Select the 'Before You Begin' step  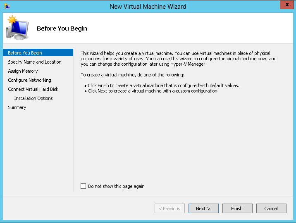coord(38,53)
